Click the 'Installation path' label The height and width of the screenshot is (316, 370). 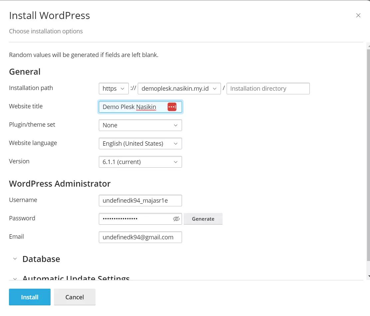(31, 88)
